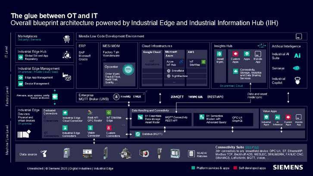The height and width of the screenshot is (176, 313).
Task: Click the HiveMQ logo icon
Action: click(116, 97)
